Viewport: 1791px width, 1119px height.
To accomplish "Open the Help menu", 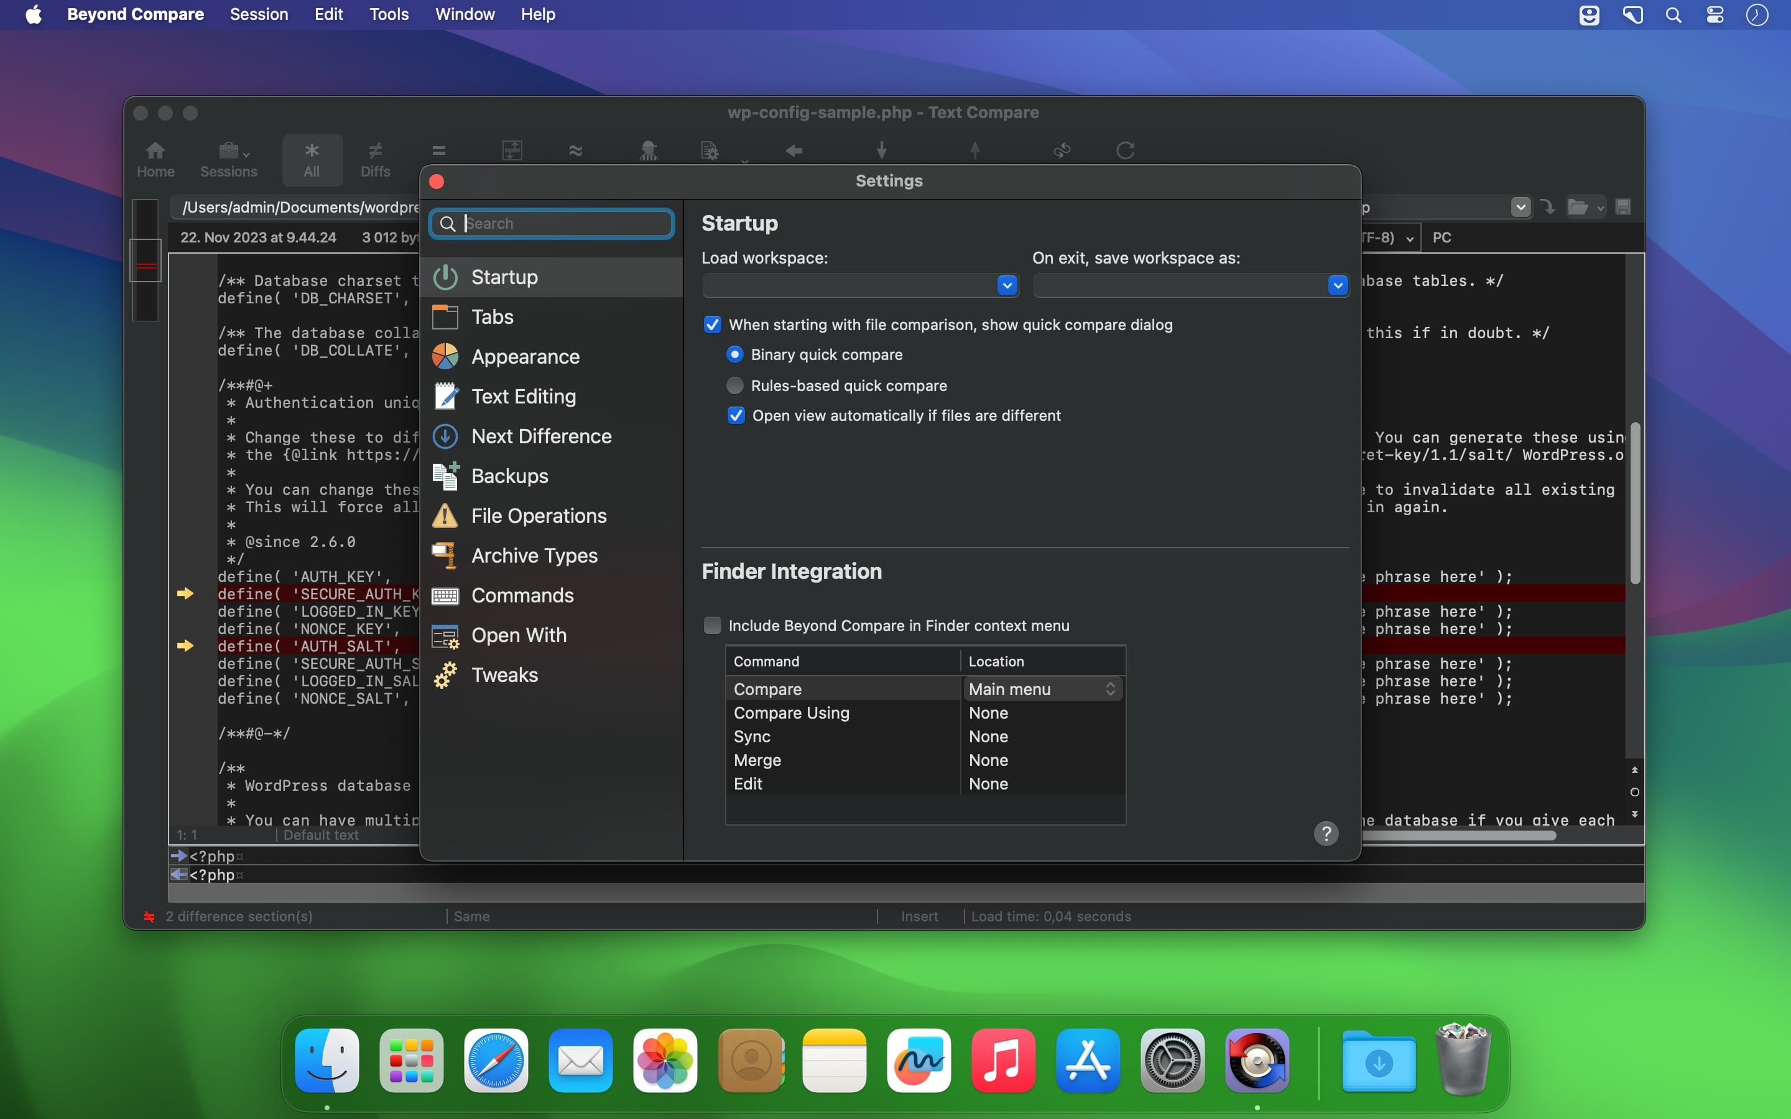I will click(538, 15).
